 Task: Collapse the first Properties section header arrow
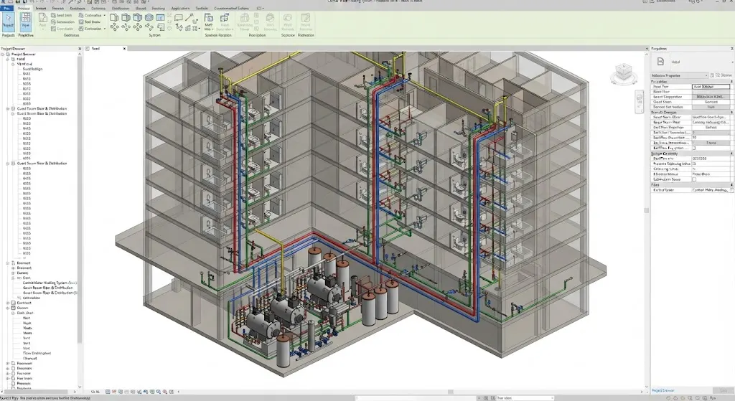(731, 82)
